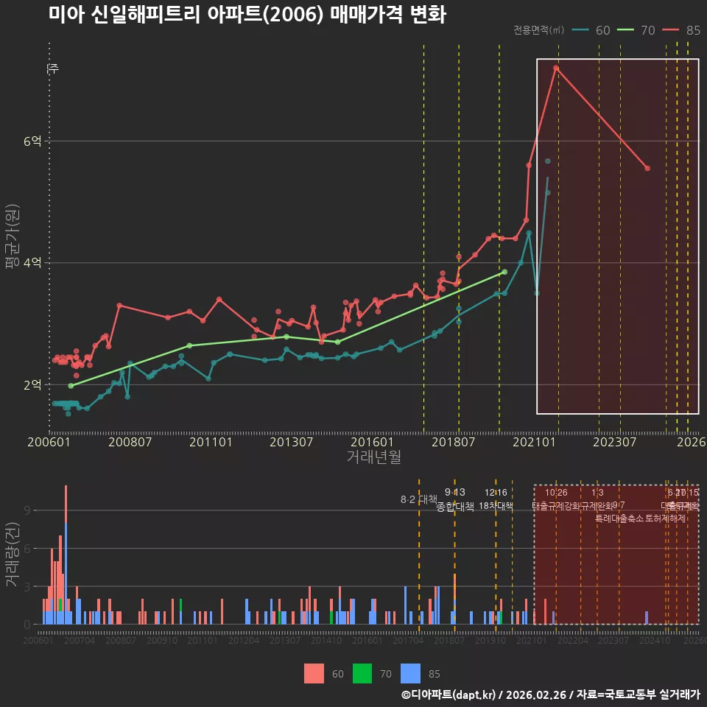This screenshot has width=707, height=707.
Task: Click the 종합대책 annotation text
Action: tap(455, 507)
